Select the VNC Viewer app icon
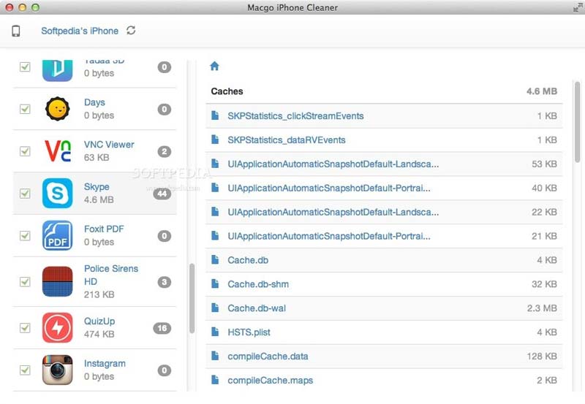Image resolution: width=585 pixels, height=404 pixels. pyautogui.click(x=57, y=151)
